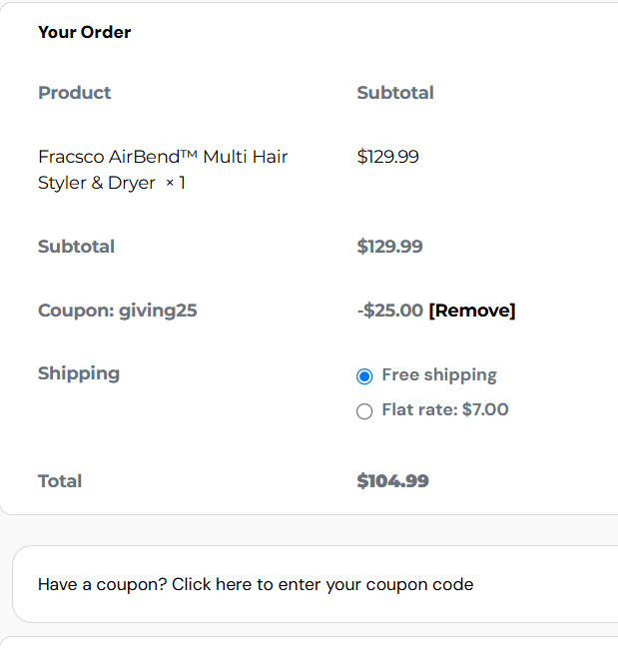Click the product row's $129.99 price
The width and height of the screenshot is (618, 650).
pyautogui.click(x=388, y=157)
